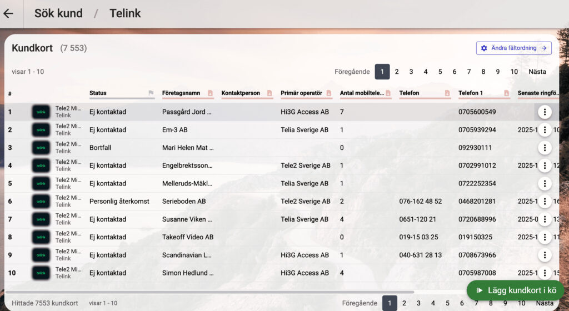
Task: Select phone number 076-162 48 52
Action: pos(421,201)
